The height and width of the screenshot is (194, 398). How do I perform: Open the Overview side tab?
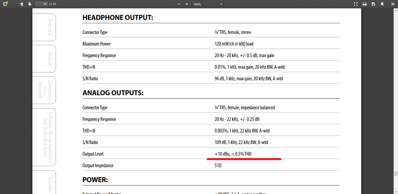tap(47, 27)
